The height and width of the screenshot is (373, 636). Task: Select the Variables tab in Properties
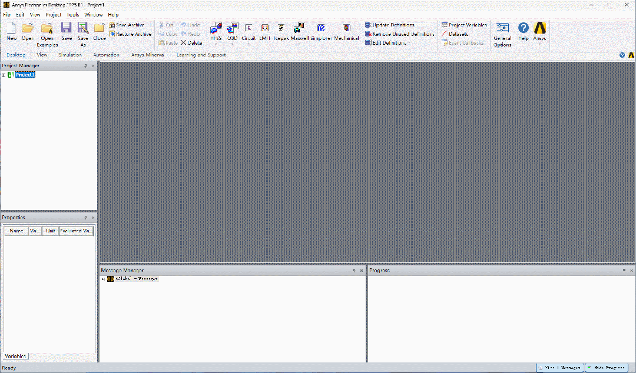pyautogui.click(x=15, y=356)
